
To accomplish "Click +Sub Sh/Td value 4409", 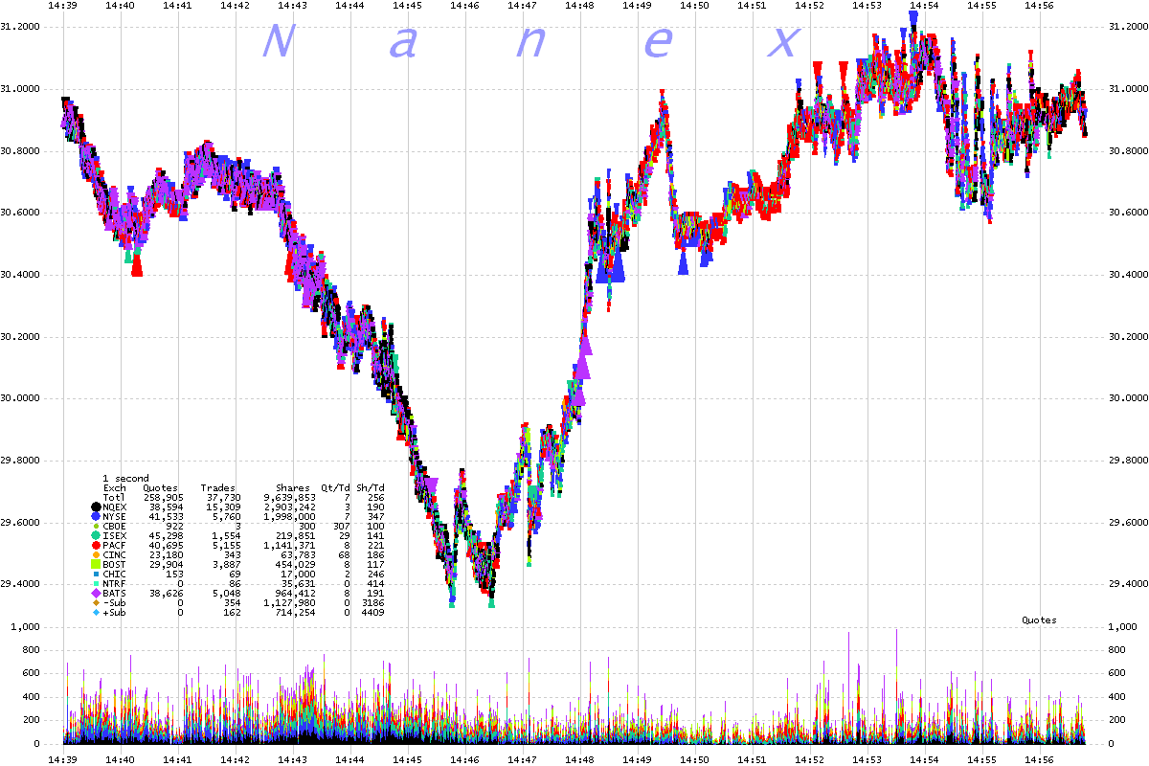I will [x=372, y=613].
